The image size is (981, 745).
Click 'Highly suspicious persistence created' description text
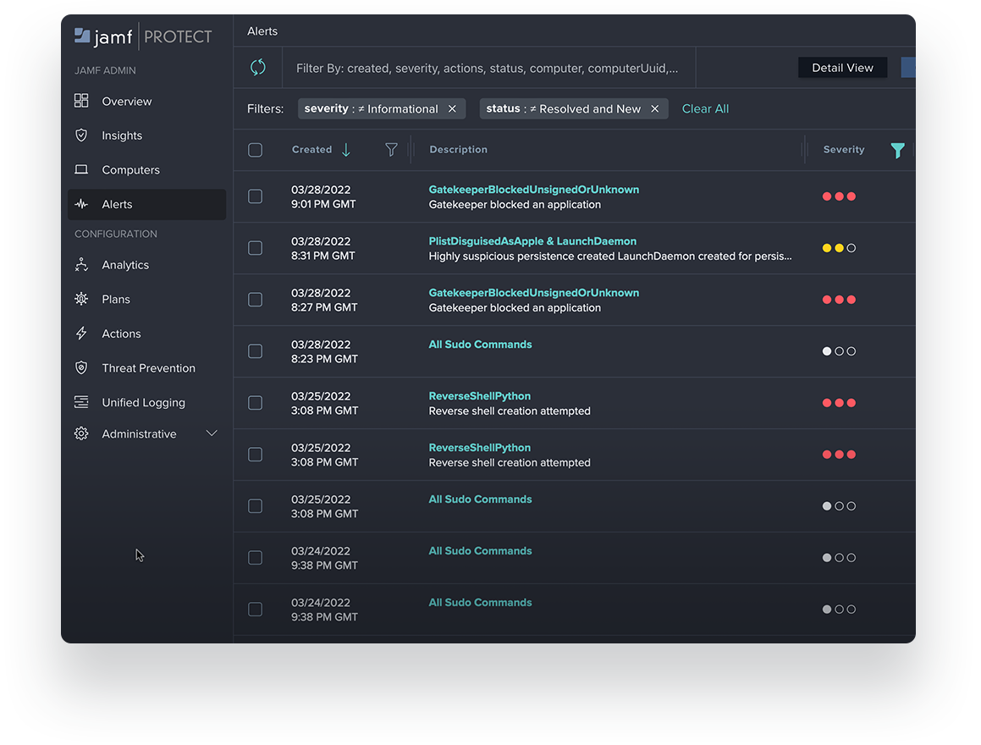610,256
